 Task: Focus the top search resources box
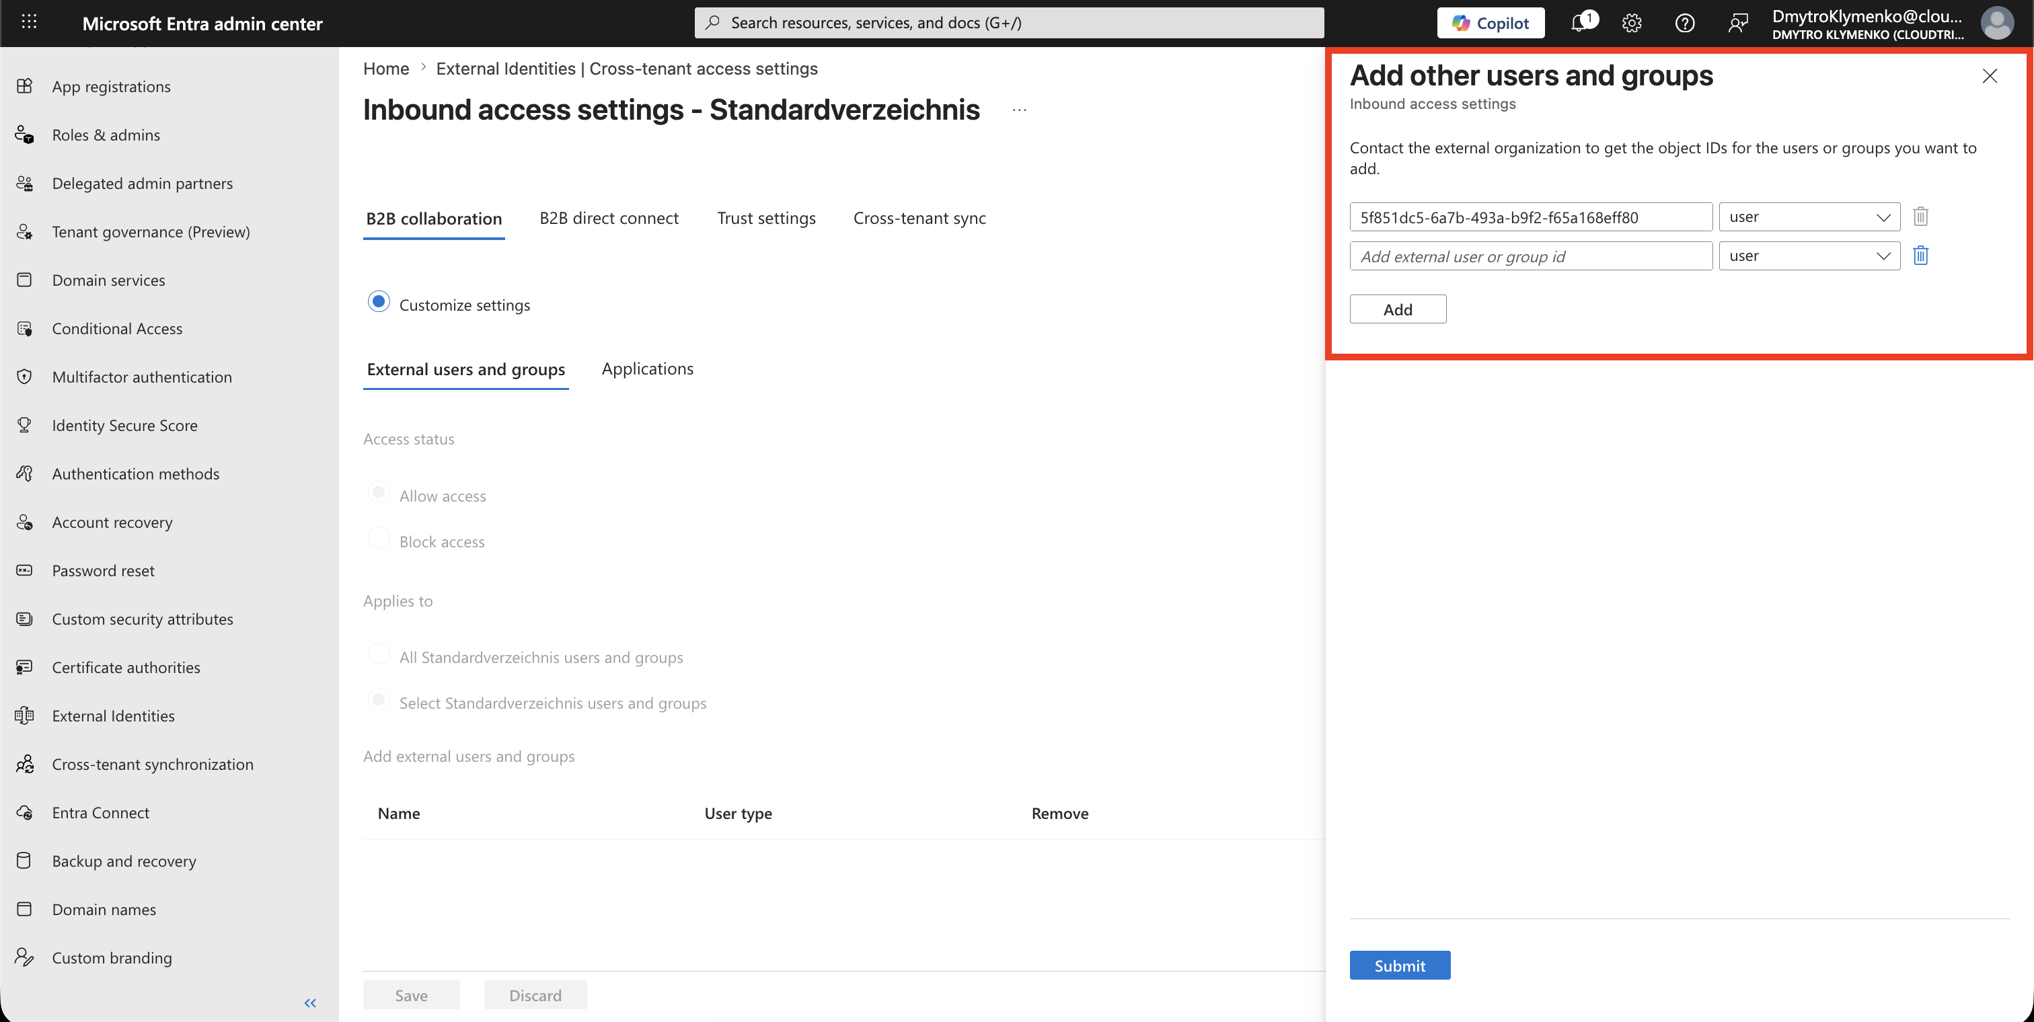[x=1009, y=23]
